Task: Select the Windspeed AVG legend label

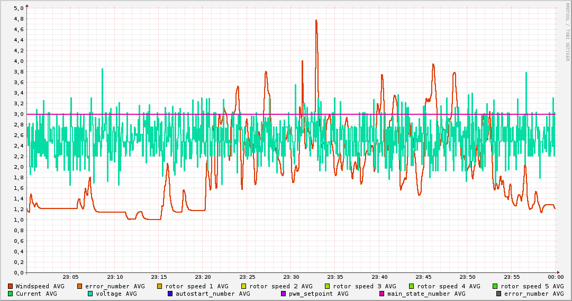Action: pyautogui.click(x=40, y=286)
